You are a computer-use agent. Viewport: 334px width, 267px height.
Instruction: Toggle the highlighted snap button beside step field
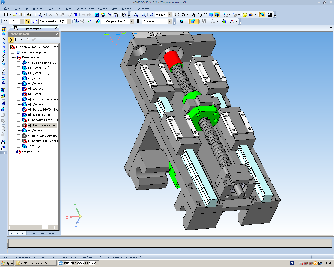[x=27, y=21]
